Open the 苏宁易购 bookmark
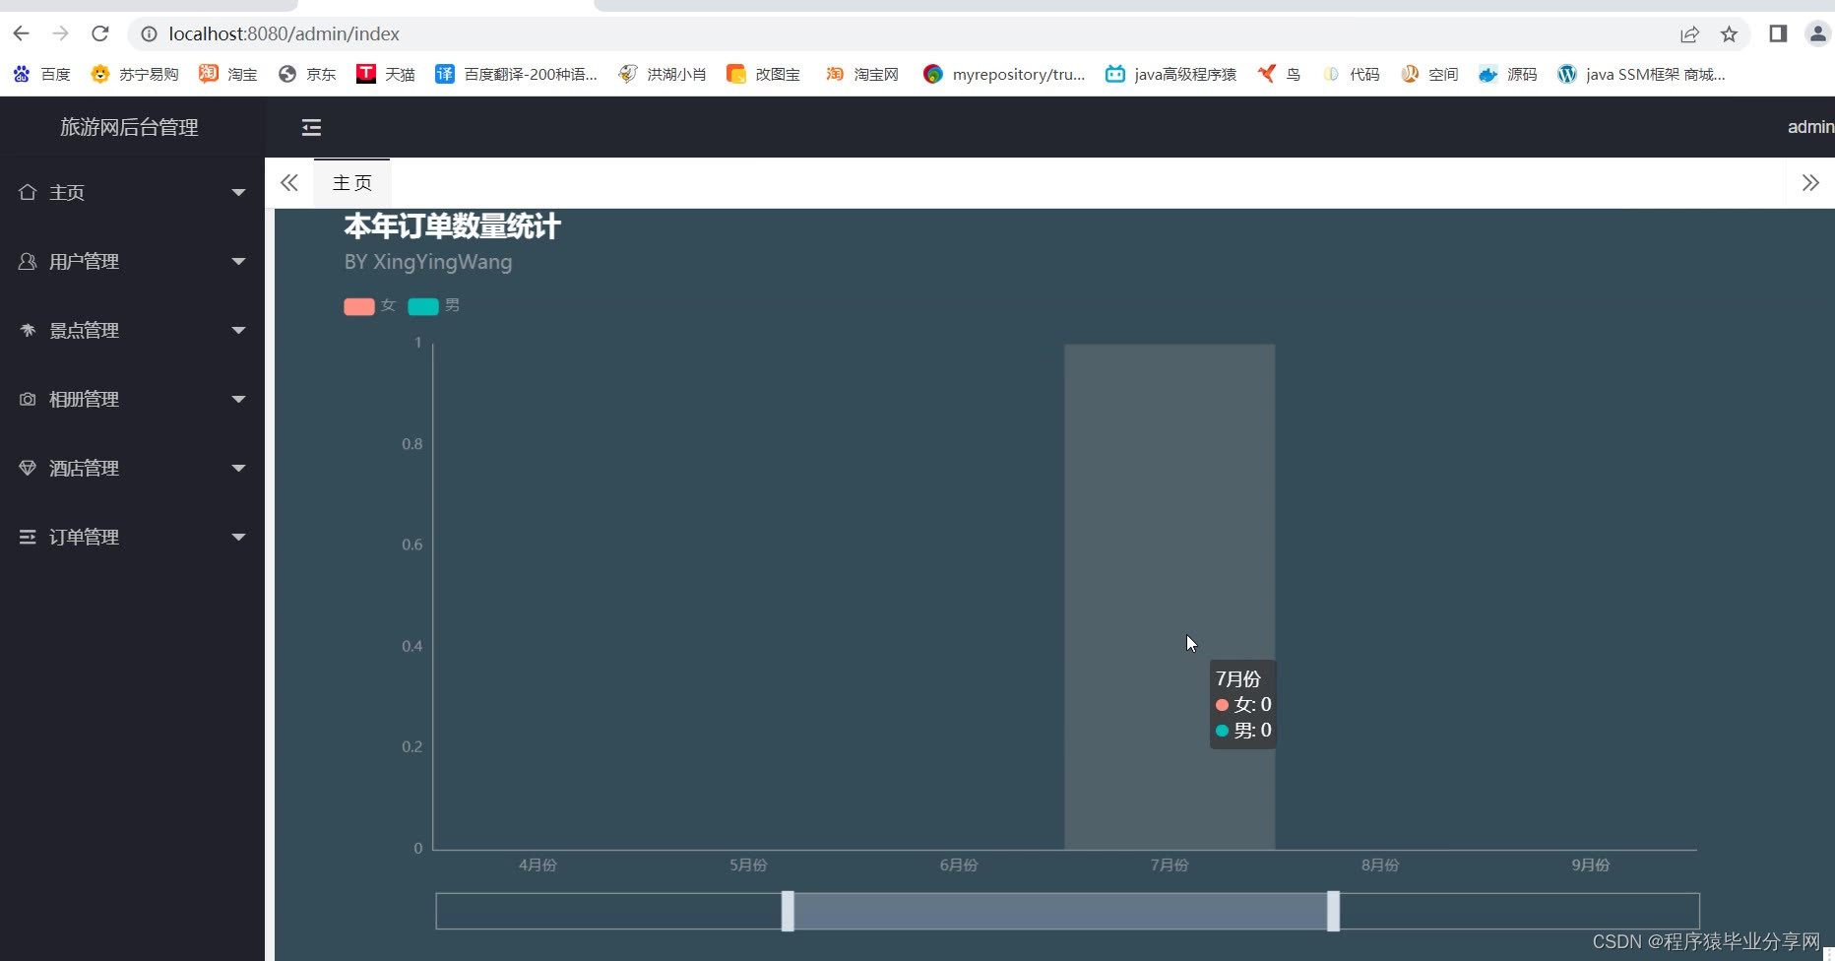 (134, 74)
